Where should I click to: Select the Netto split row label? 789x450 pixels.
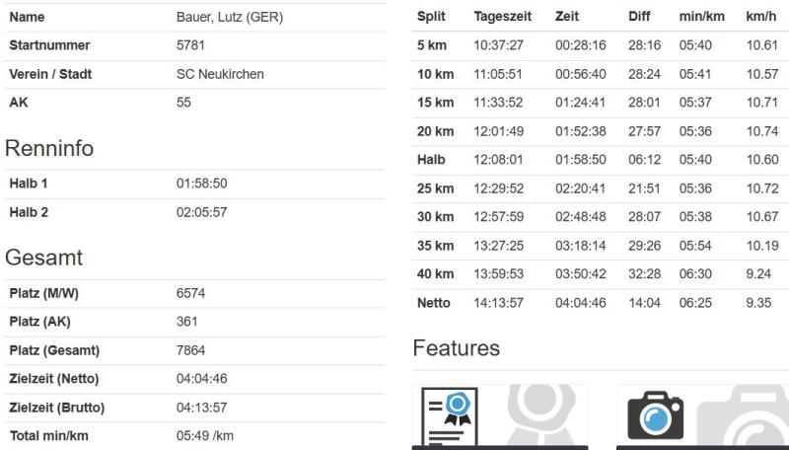click(434, 303)
